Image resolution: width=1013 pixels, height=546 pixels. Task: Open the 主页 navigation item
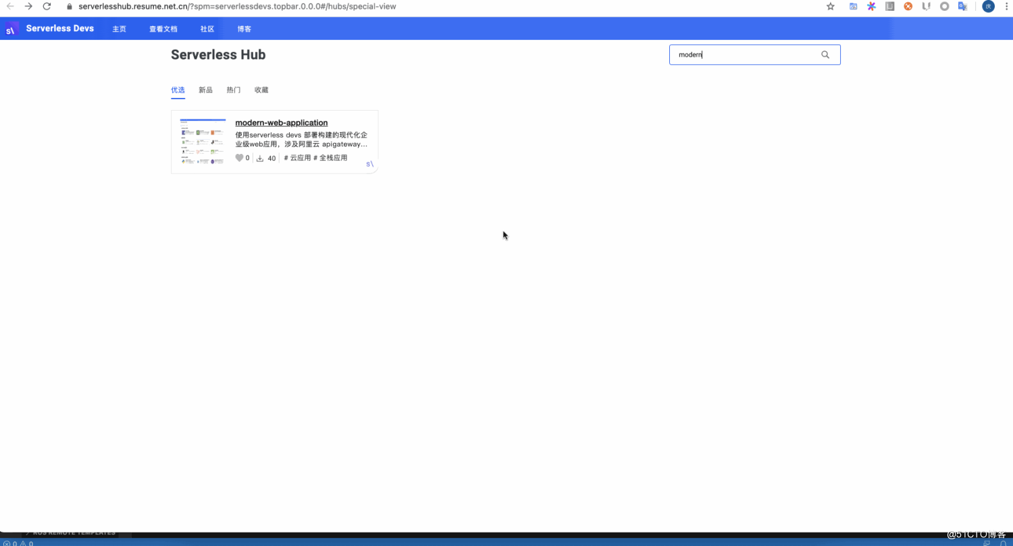119,29
